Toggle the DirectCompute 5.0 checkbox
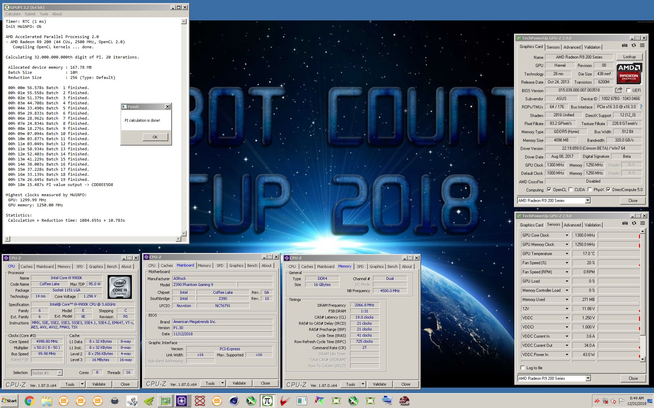This screenshot has width=654, height=408. [x=608, y=190]
